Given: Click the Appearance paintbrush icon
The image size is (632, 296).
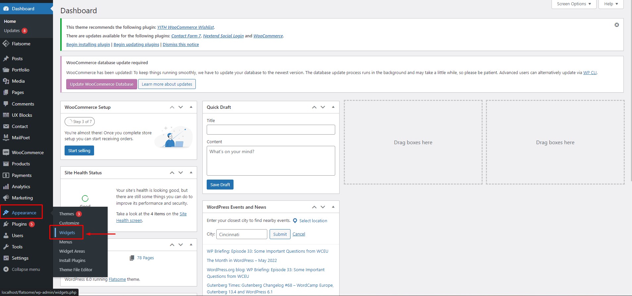Looking at the screenshot, I should click(x=6, y=213).
